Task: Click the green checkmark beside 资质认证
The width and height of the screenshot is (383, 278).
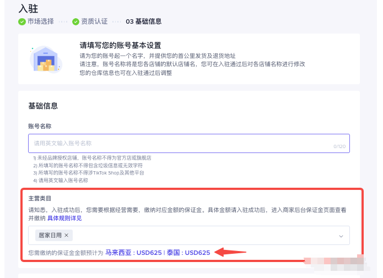Action: tap(75, 21)
